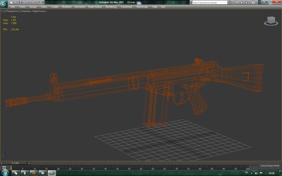Screen dimensions: 282x176
Task: Open the Customize menu
Action: pyautogui.click(x=126, y=7)
